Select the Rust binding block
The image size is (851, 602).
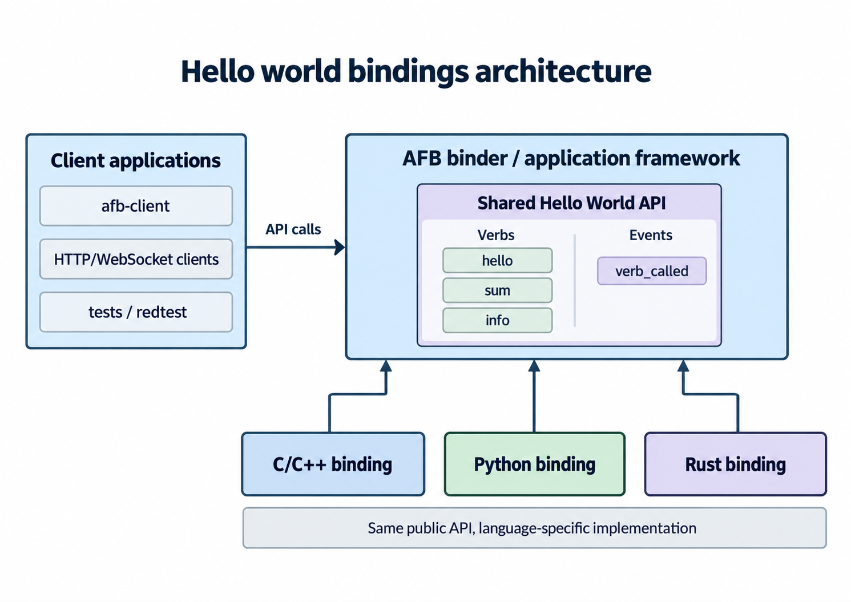[736, 464]
